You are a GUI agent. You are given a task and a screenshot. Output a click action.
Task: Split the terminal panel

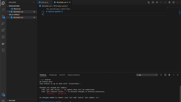165,75
